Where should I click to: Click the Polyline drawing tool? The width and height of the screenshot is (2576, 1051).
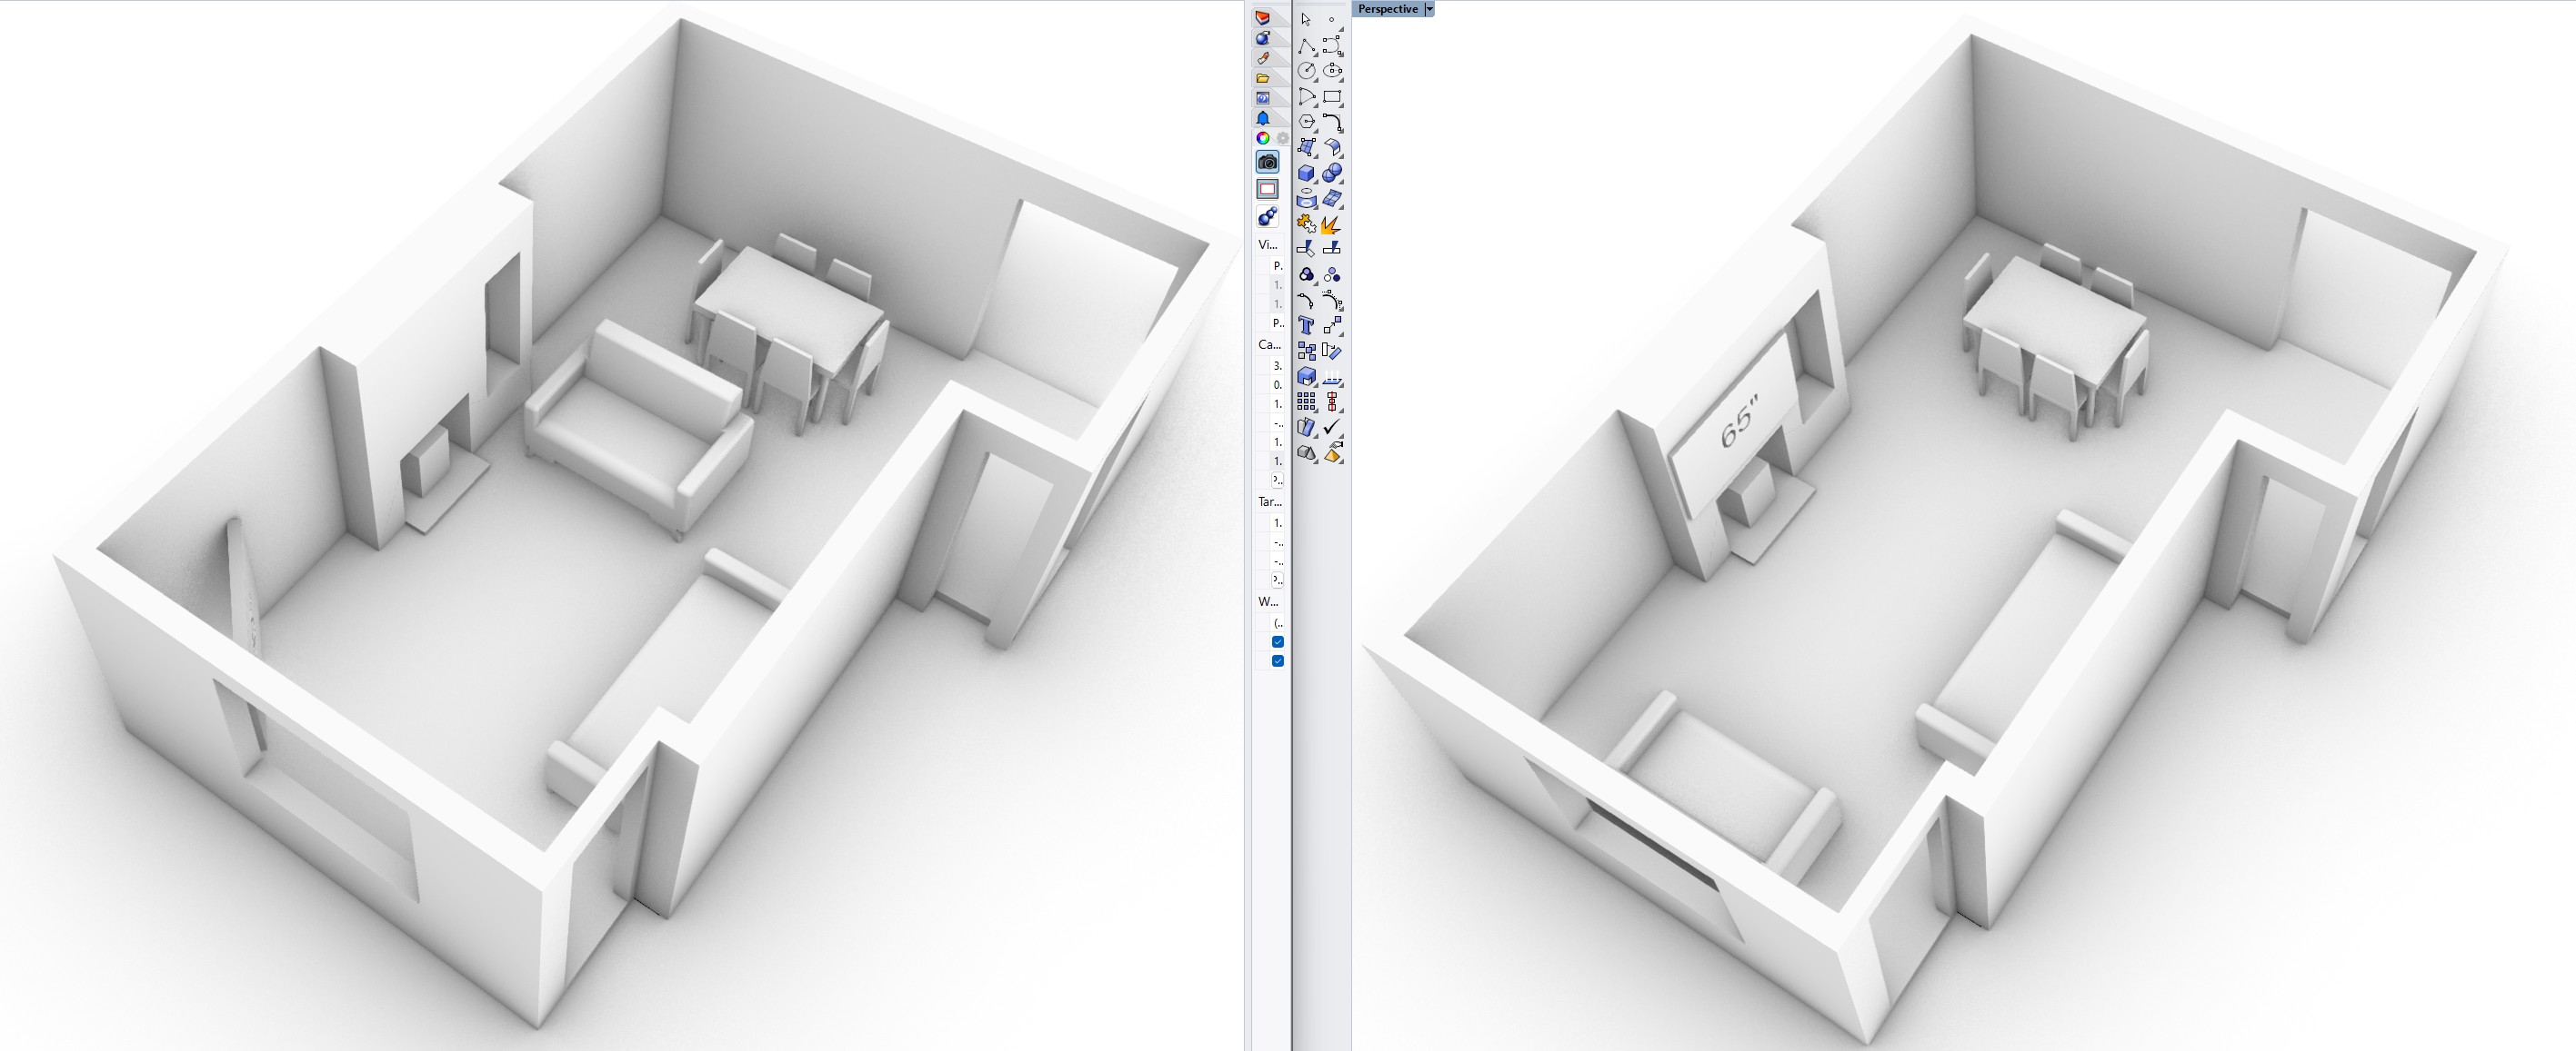pos(1306,47)
